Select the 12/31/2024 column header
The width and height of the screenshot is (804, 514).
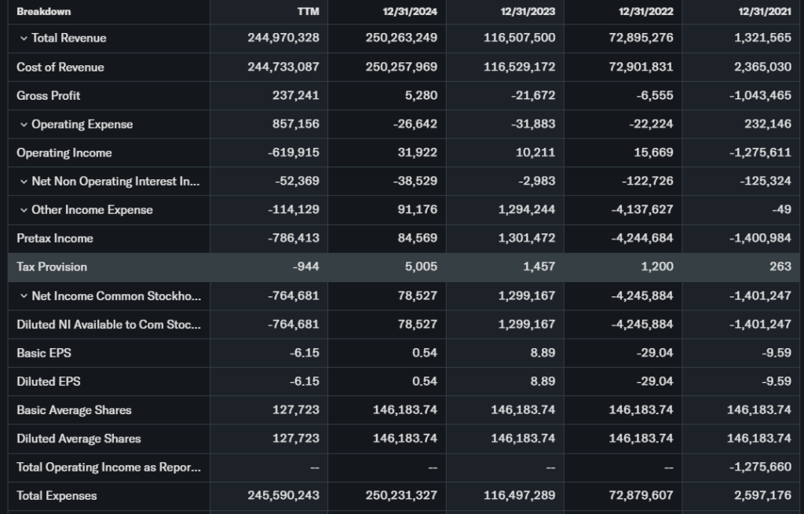tap(411, 12)
